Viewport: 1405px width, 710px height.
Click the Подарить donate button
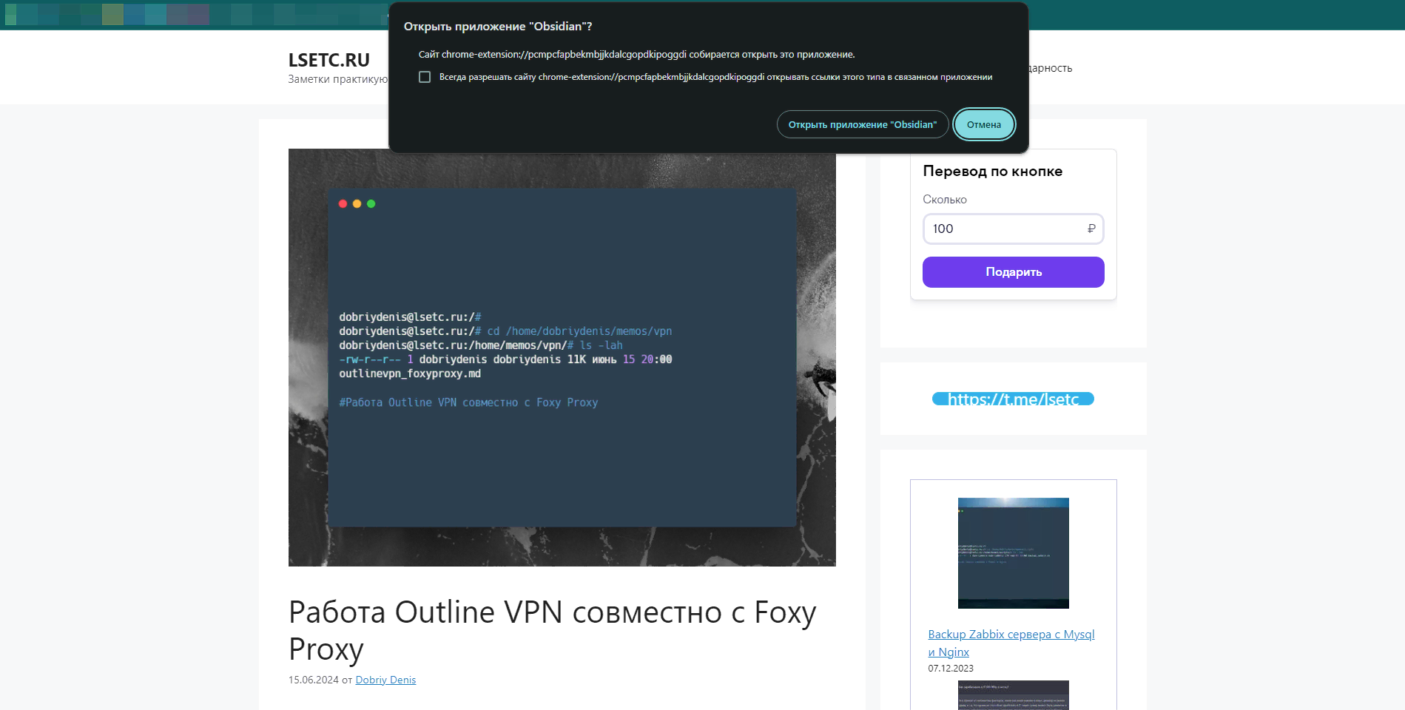[x=1013, y=272]
